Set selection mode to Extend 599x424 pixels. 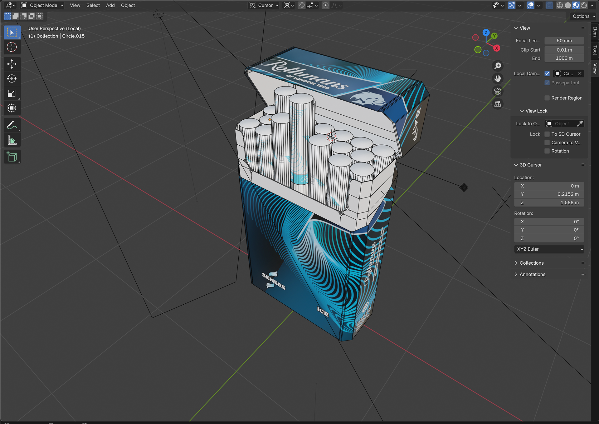(x=16, y=16)
